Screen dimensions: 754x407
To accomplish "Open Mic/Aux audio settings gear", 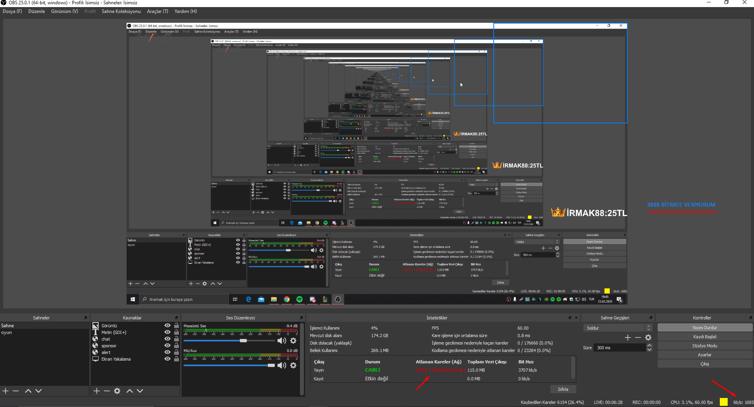I will (x=293, y=365).
